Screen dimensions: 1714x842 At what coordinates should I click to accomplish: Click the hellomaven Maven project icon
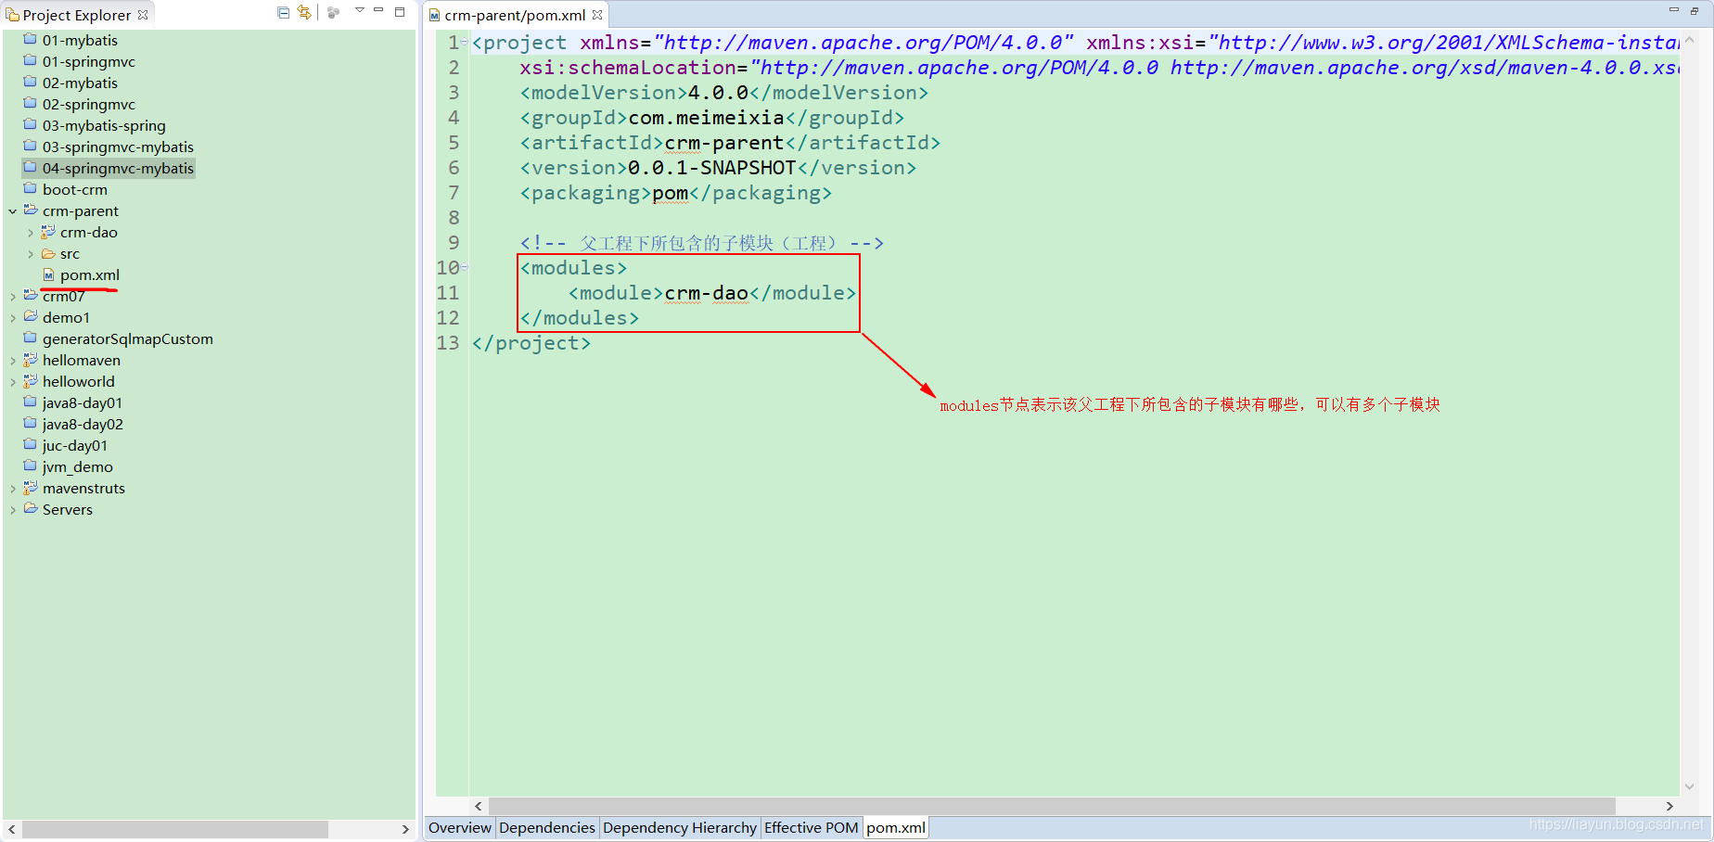click(31, 360)
